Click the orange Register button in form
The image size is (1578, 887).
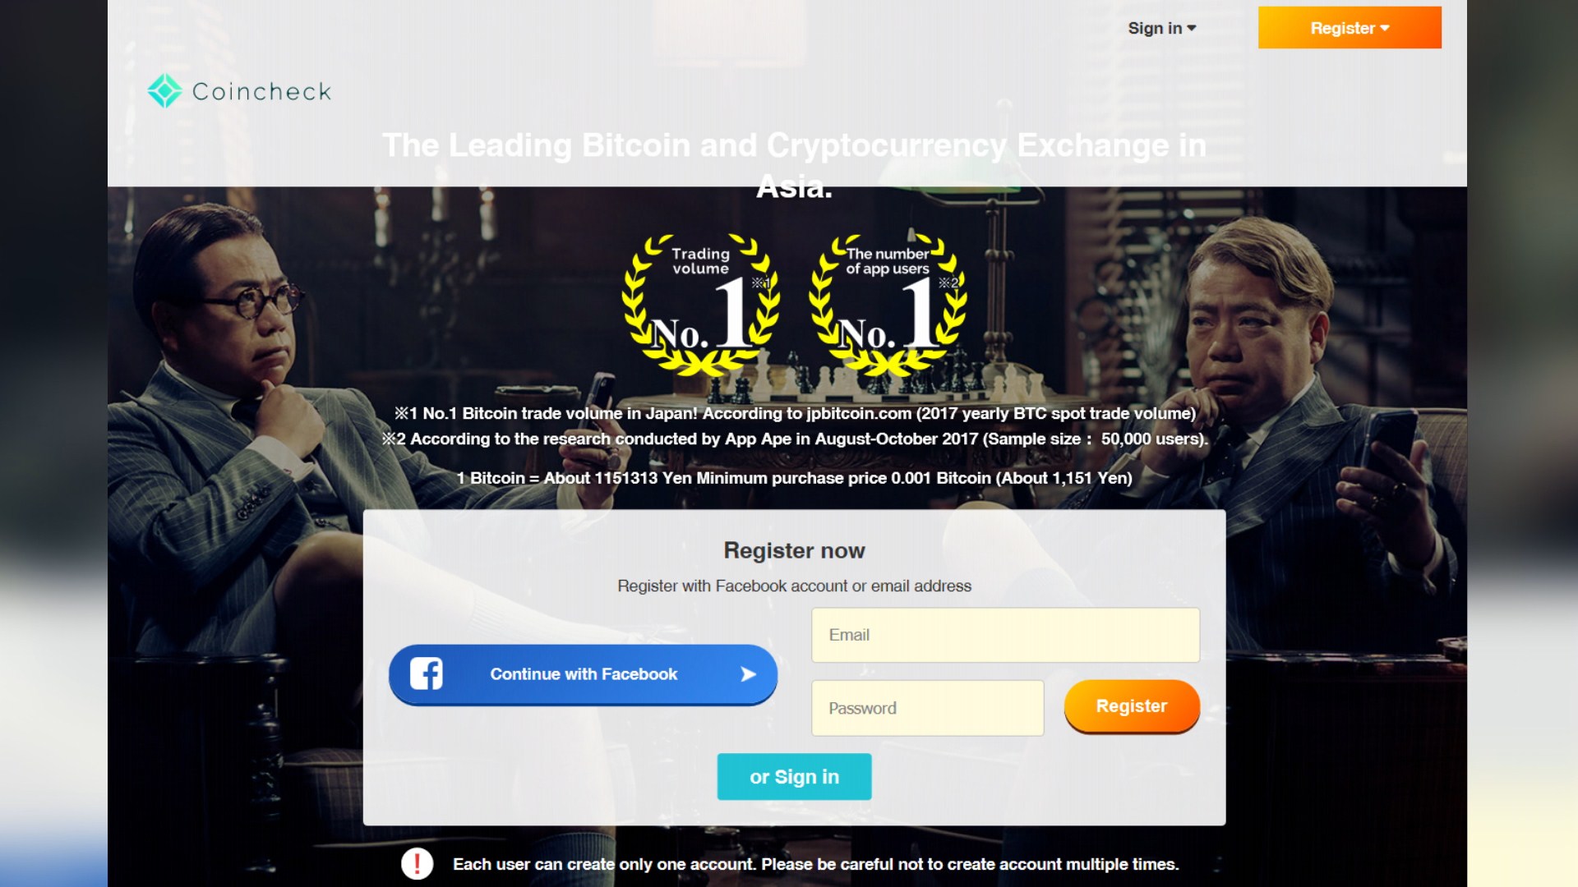click(1132, 706)
